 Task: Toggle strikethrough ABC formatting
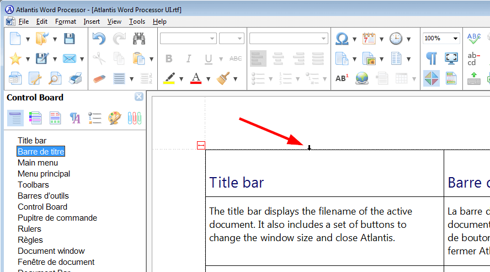pos(236,58)
